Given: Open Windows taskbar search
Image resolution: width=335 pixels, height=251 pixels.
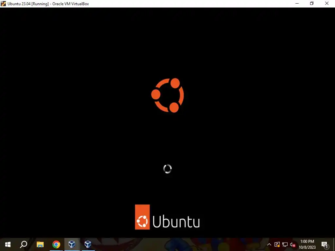Looking at the screenshot, I should (x=24, y=244).
